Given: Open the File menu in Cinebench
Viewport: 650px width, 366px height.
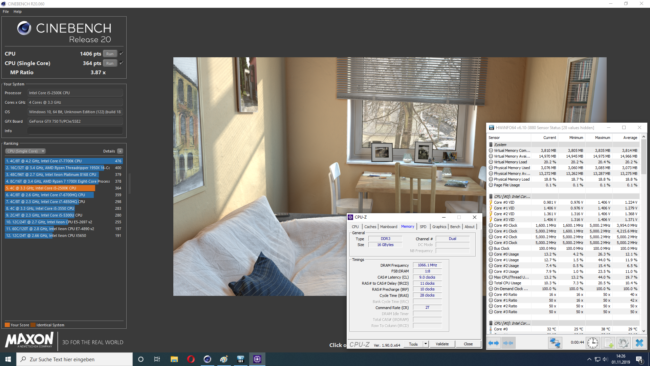Looking at the screenshot, I should [x=6, y=12].
